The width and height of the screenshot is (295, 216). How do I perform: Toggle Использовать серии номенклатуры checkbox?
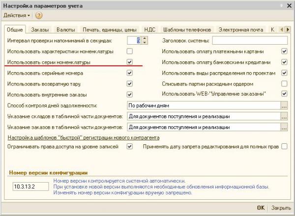(x=130, y=62)
